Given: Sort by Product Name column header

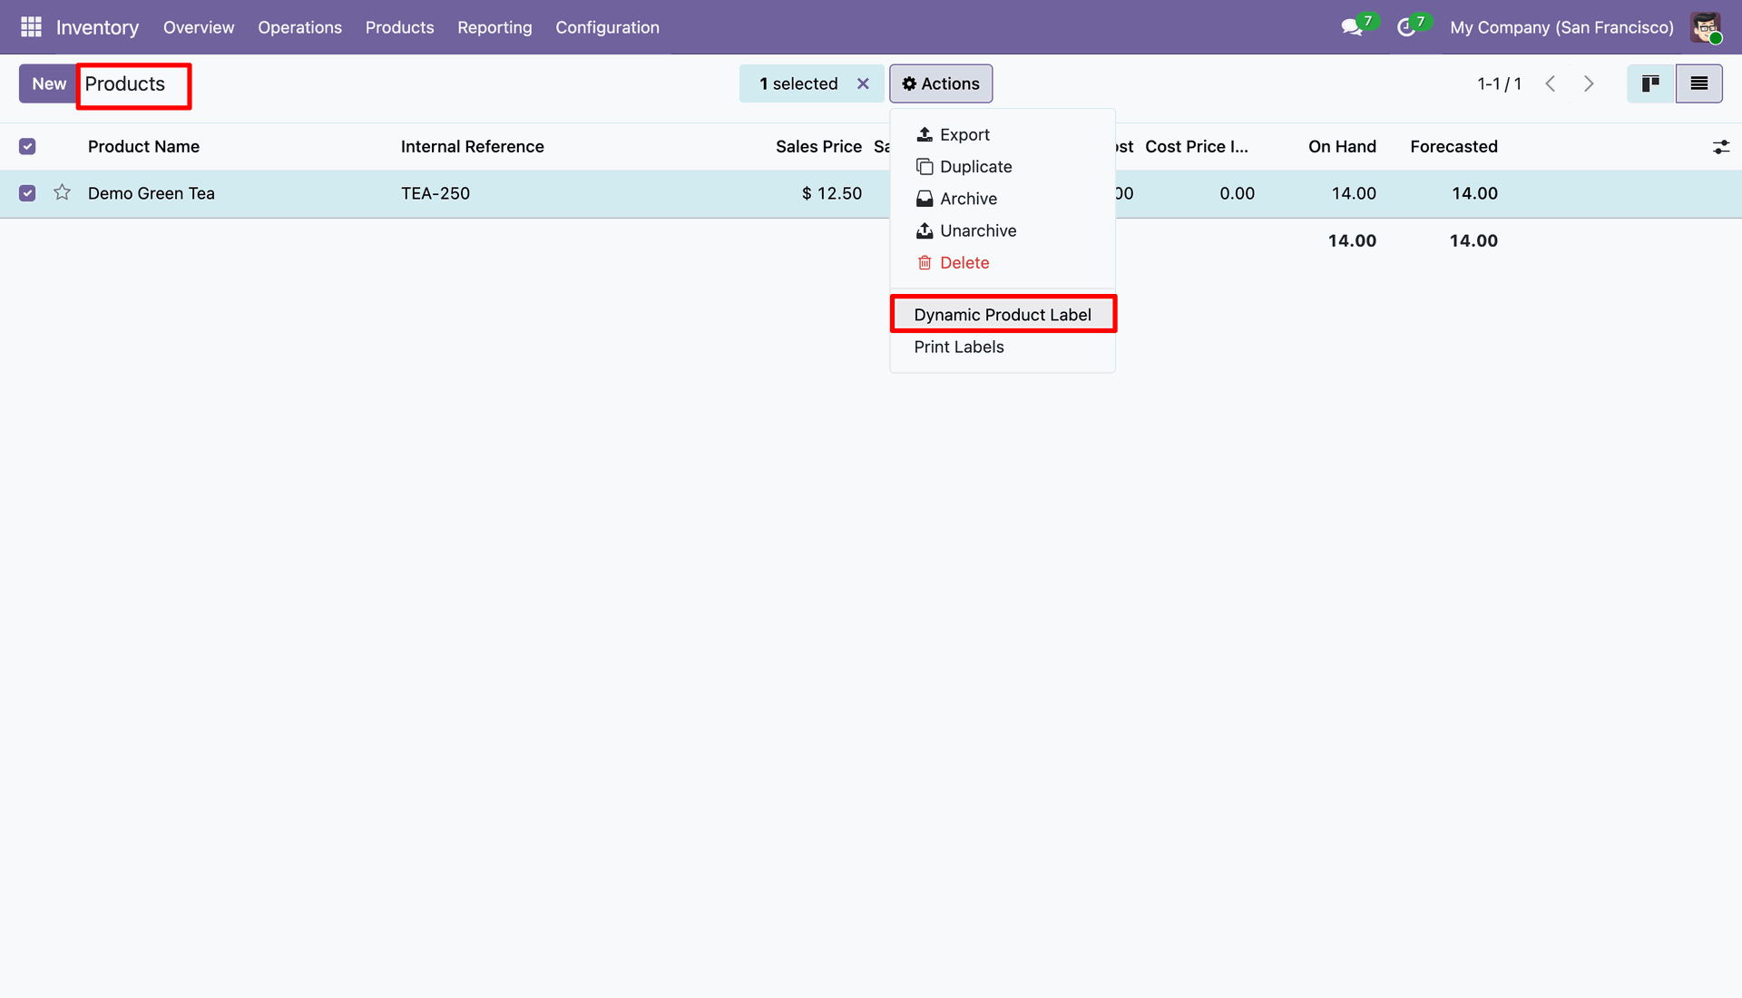Looking at the screenshot, I should pyautogui.click(x=143, y=146).
